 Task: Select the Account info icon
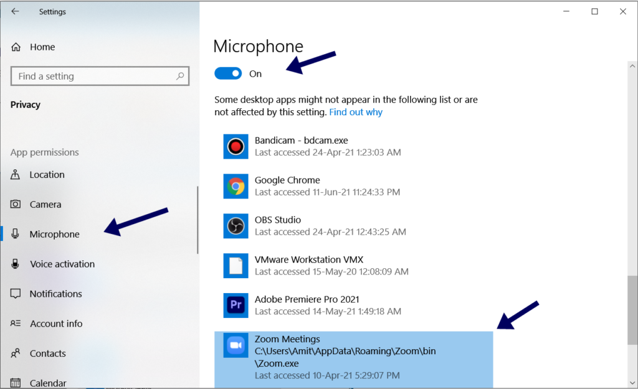click(16, 324)
